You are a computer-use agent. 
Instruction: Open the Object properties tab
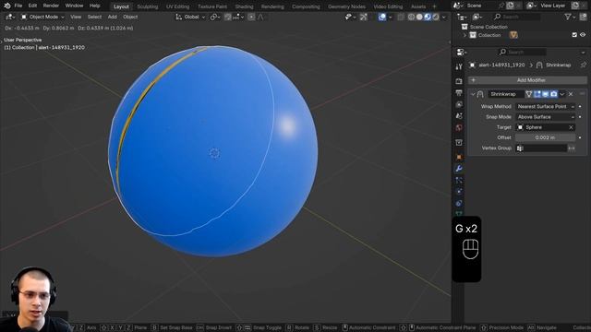(459, 157)
